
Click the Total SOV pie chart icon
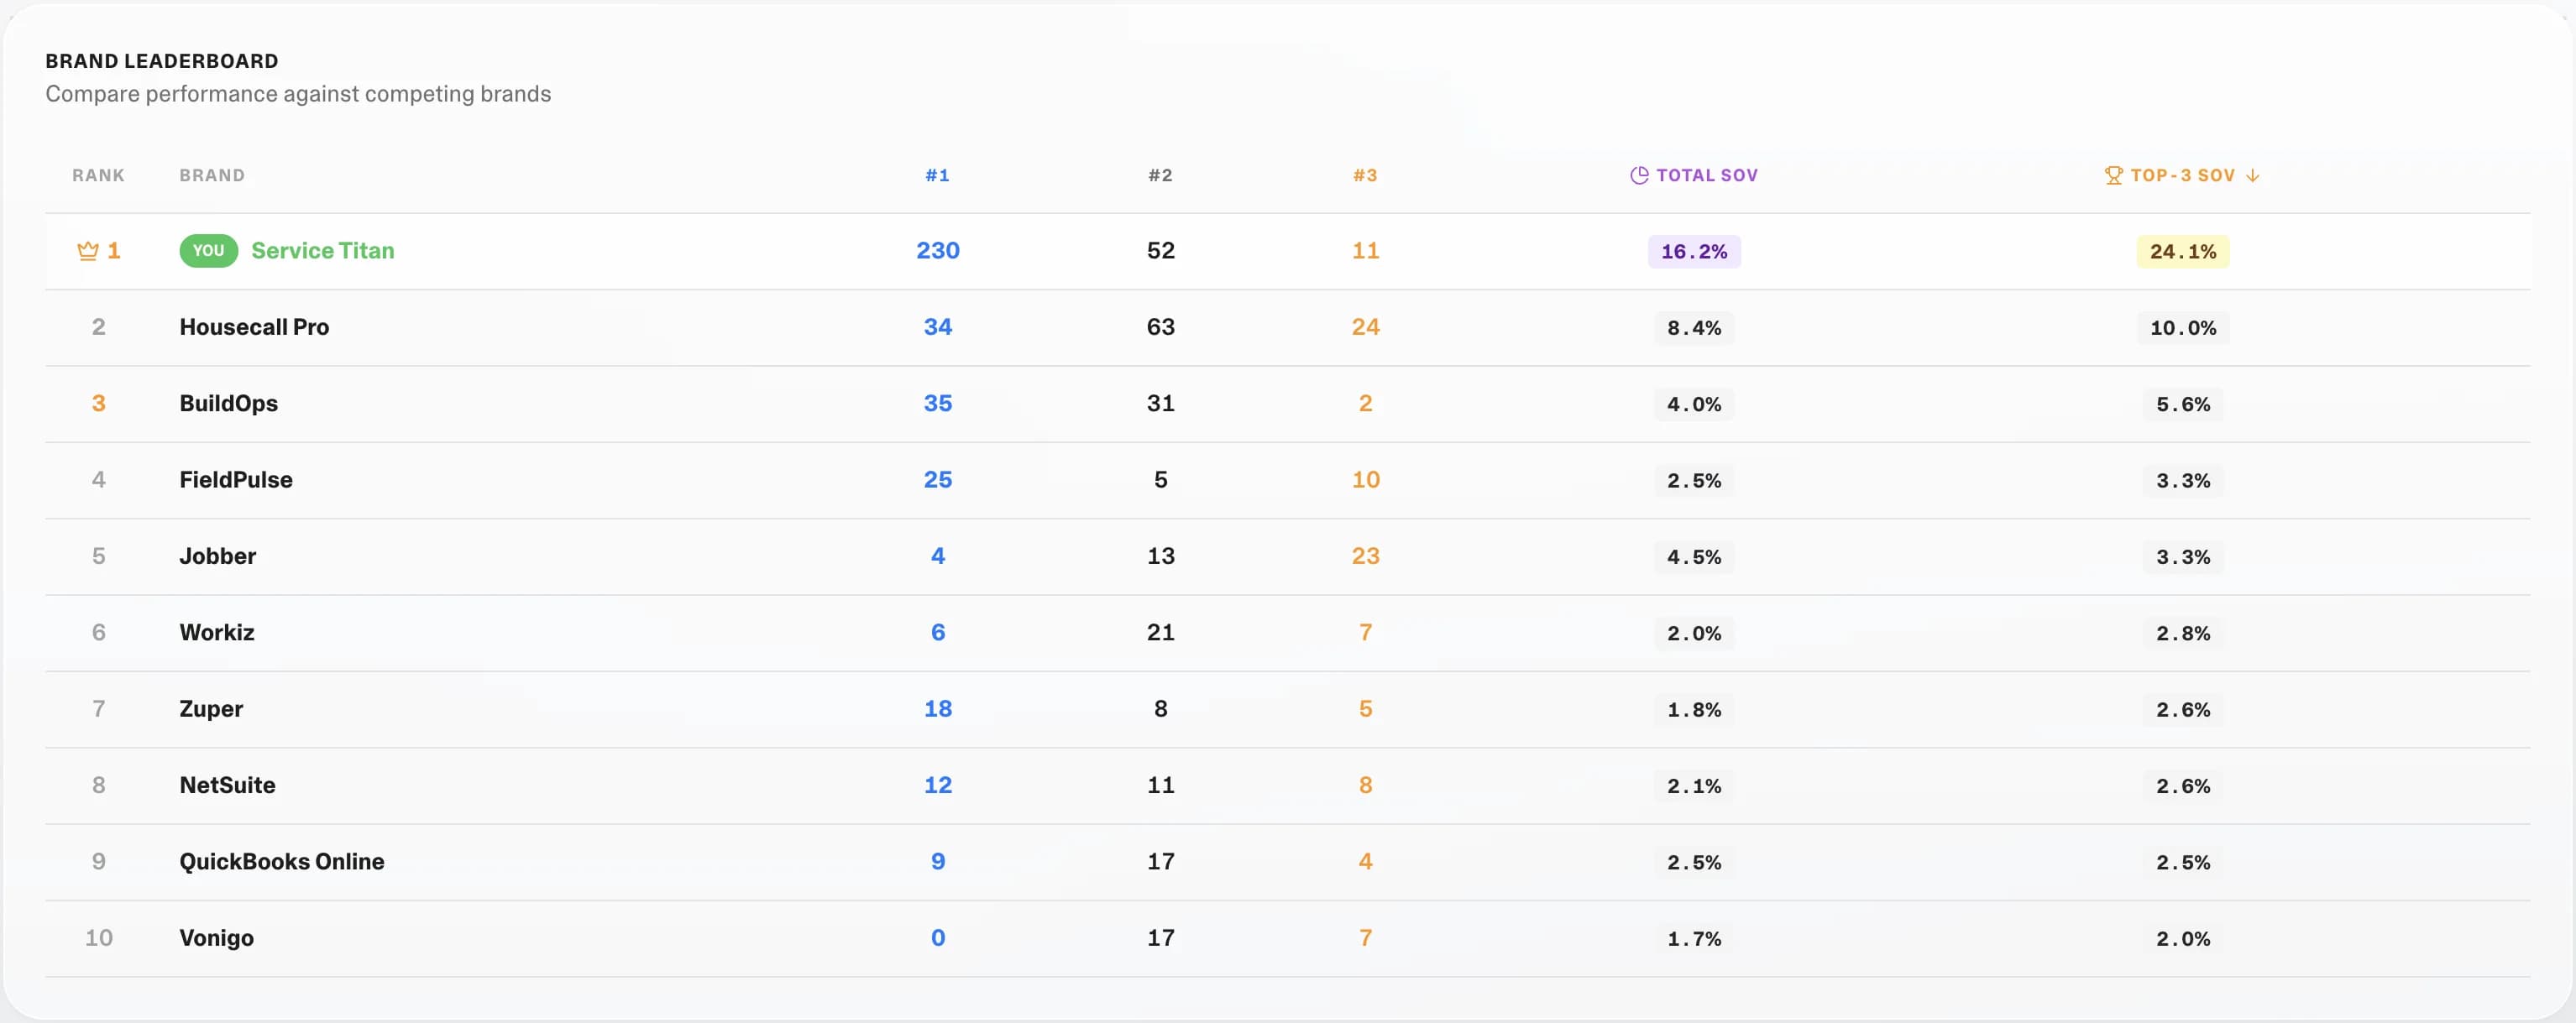(1639, 175)
